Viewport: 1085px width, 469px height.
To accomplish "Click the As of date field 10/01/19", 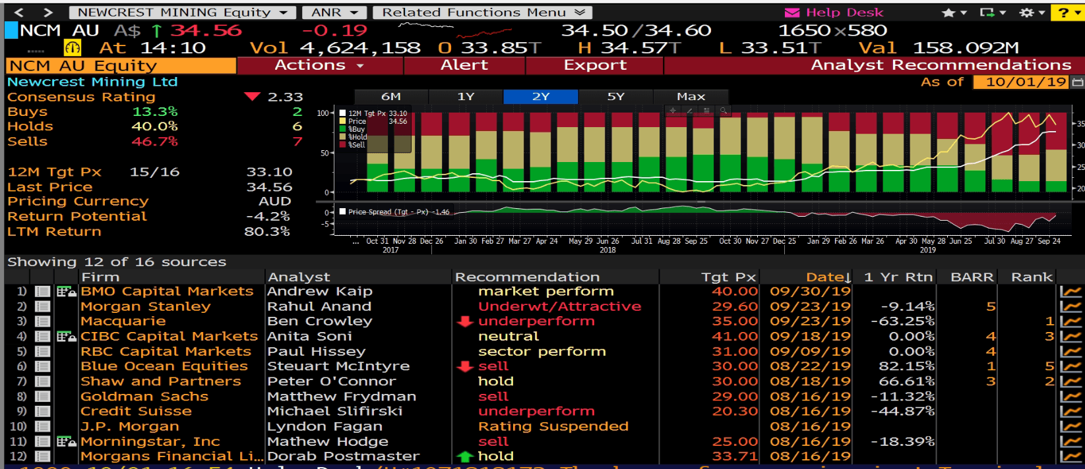I will (1021, 82).
